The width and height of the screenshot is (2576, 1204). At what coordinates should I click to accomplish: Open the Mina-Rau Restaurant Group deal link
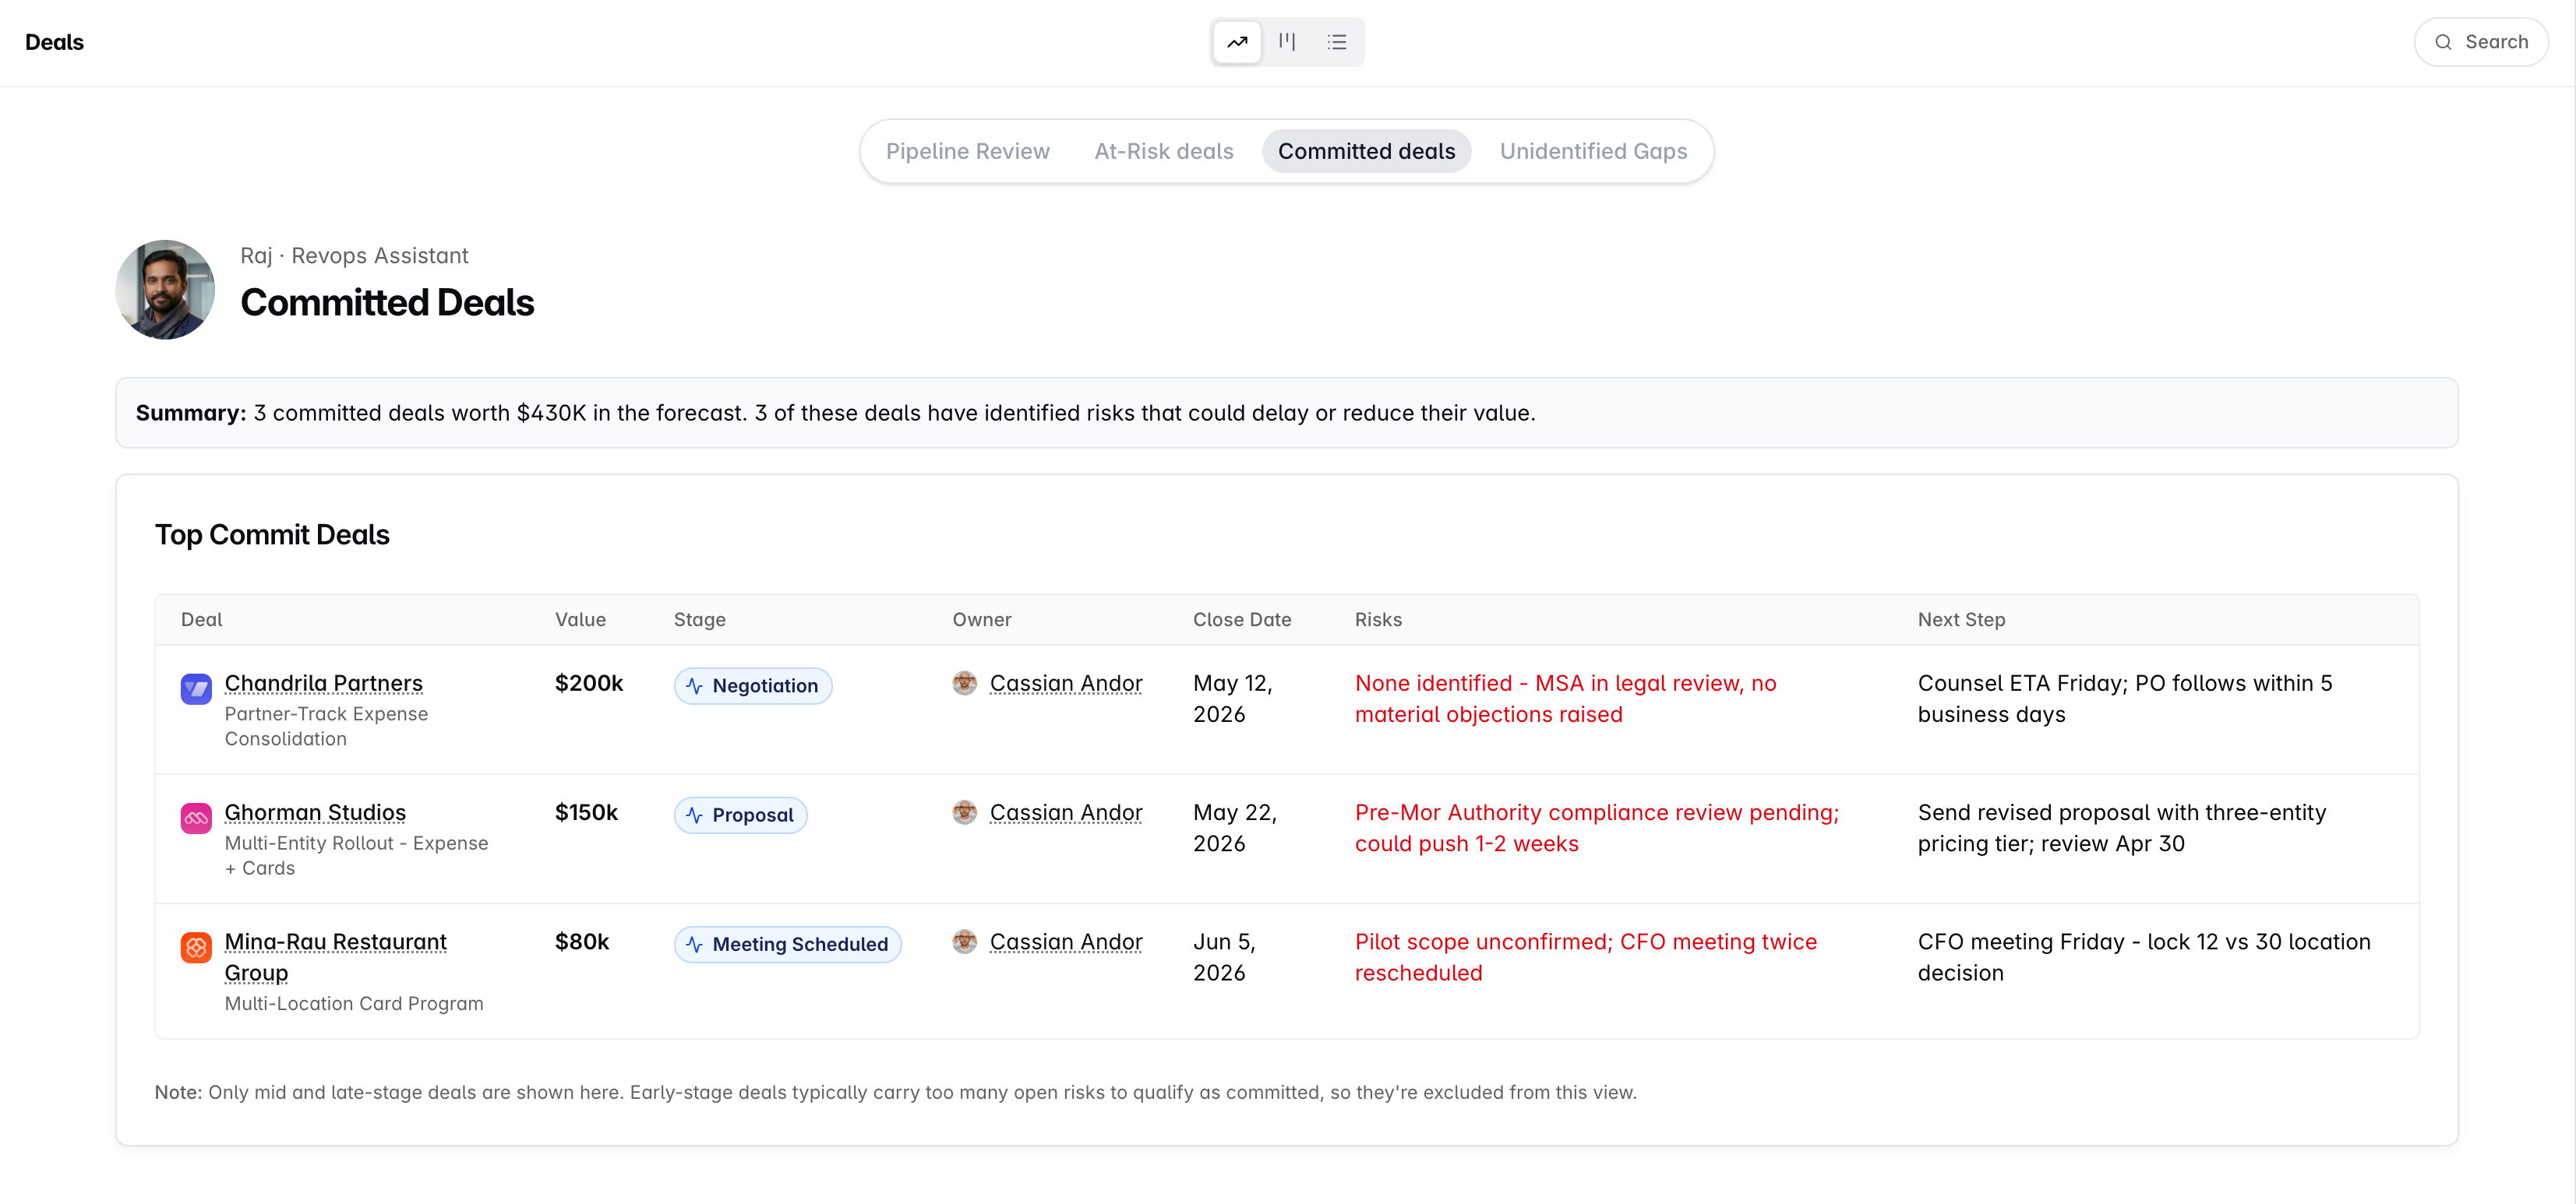click(x=335, y=956)
